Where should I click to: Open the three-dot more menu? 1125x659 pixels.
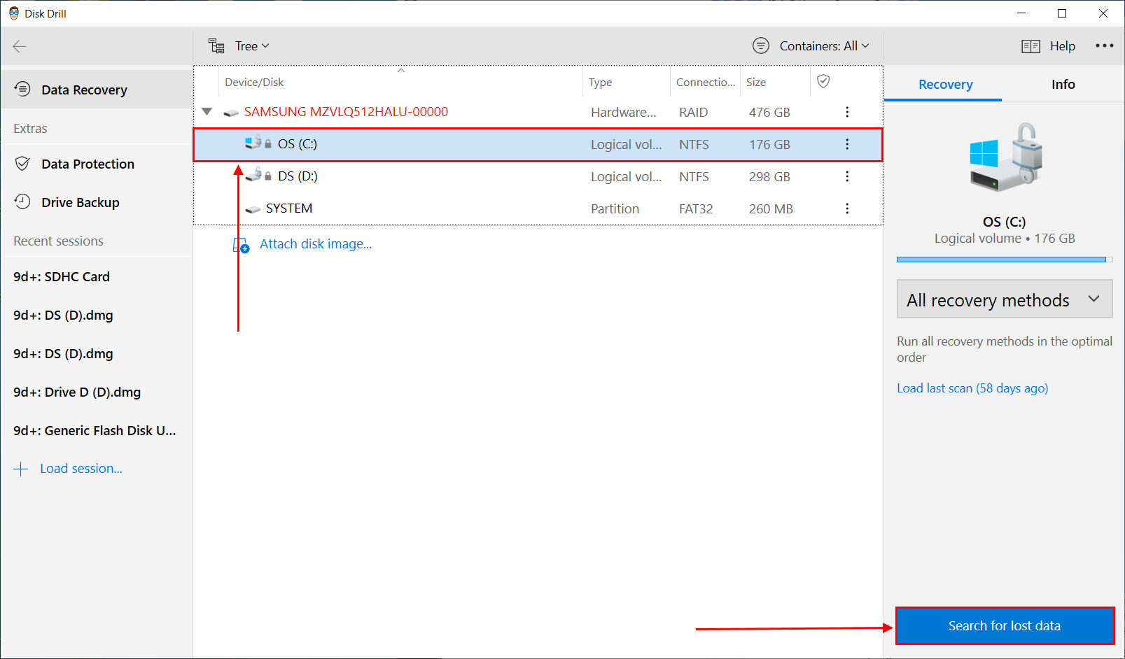(1105, 45)
